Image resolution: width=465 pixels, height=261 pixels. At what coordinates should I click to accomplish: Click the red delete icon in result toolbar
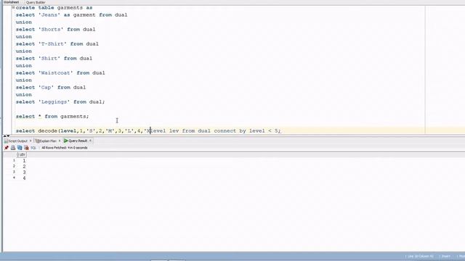26,148
